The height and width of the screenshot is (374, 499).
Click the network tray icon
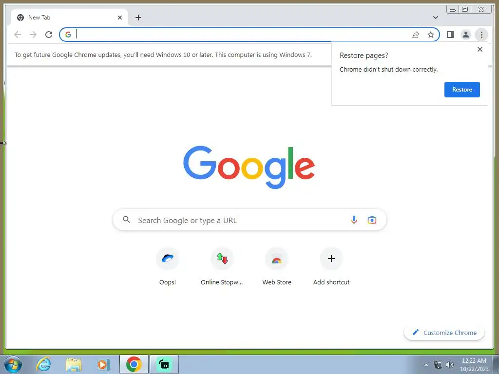[438, 365]
